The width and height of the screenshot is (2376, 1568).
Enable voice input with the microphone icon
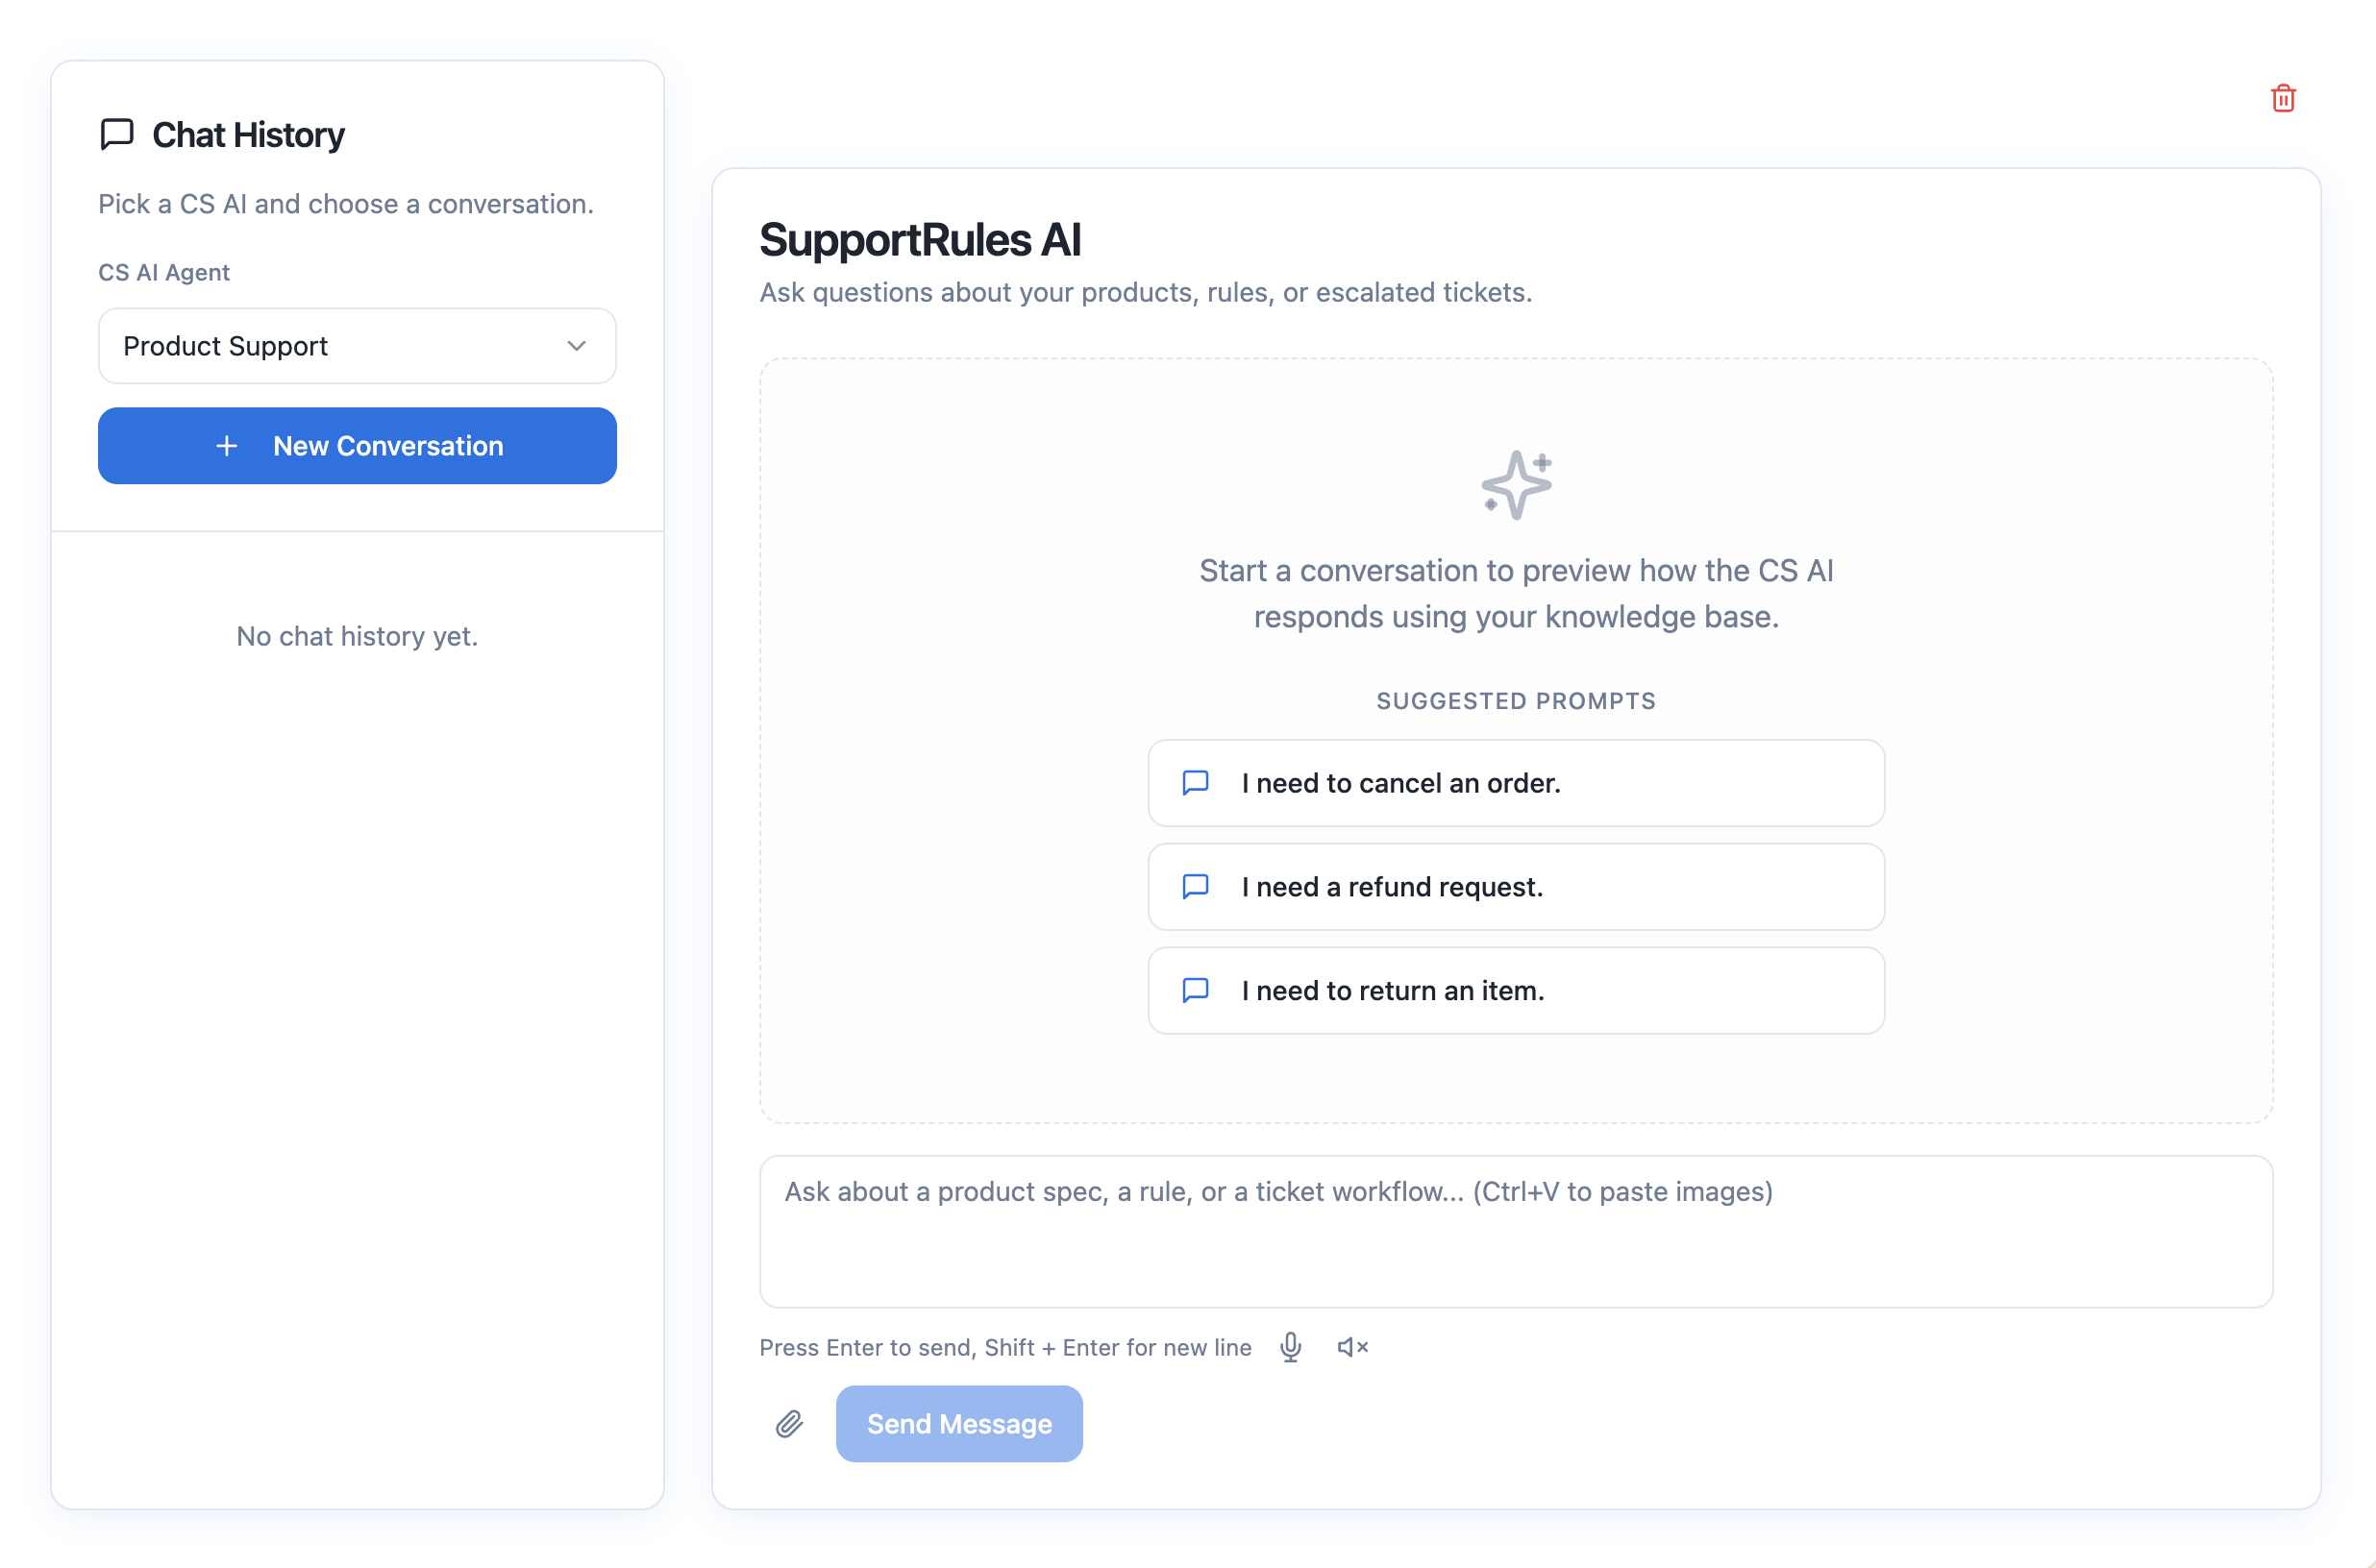1291,1347
